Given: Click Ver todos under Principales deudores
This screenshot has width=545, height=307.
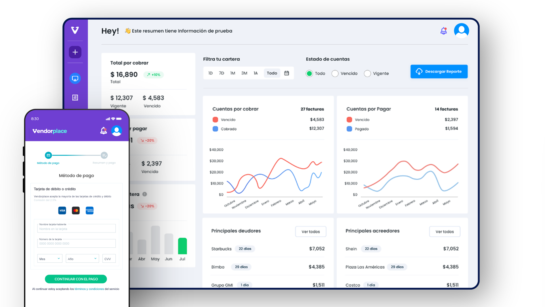Looking at the screenshot, I should pyautogui.click(x=311, y=231).
